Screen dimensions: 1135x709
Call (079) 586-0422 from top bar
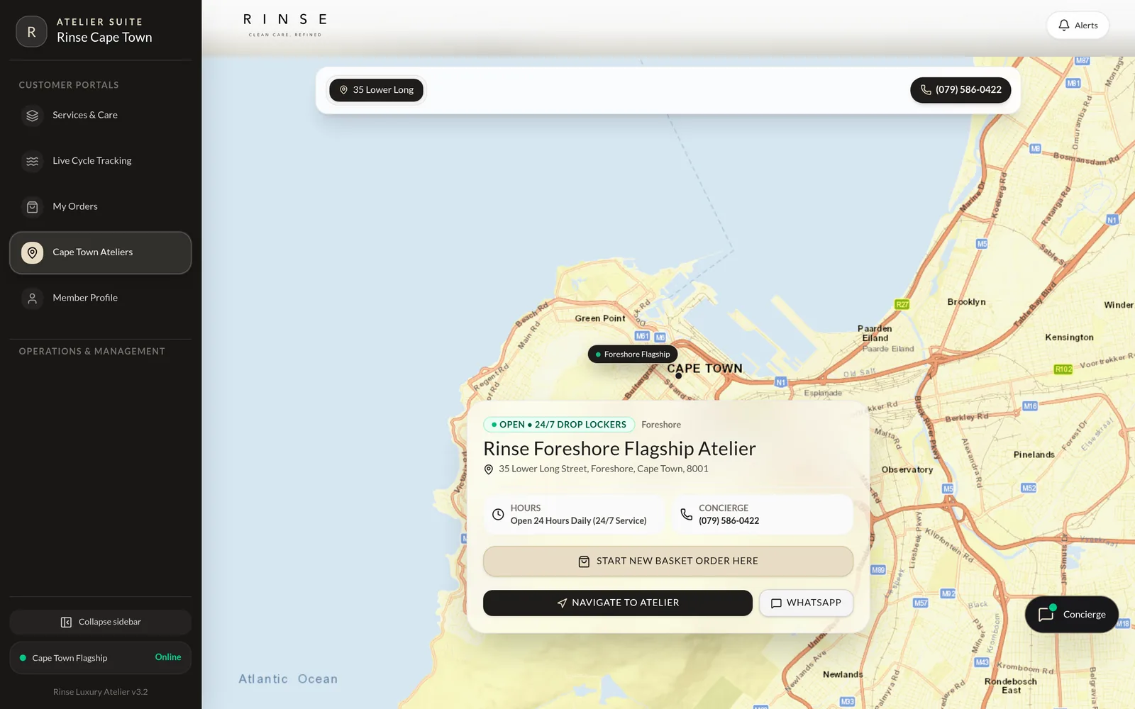coord(960,90)
